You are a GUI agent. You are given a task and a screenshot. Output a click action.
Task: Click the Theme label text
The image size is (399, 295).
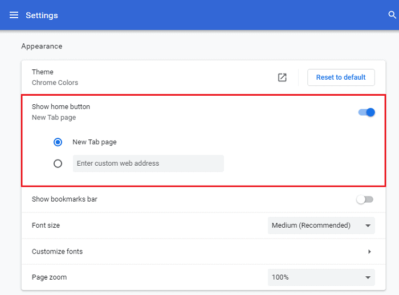pyautogui.click(x=43, y=72)
